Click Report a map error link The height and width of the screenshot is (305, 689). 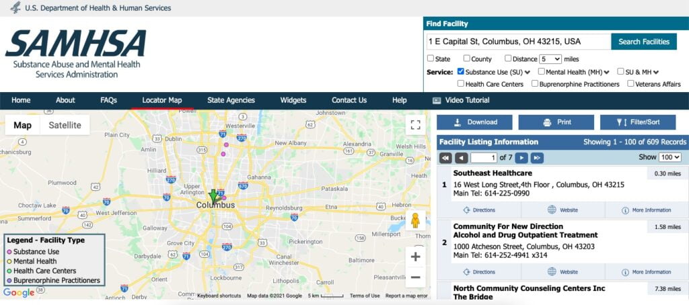[x=406, y=296]
